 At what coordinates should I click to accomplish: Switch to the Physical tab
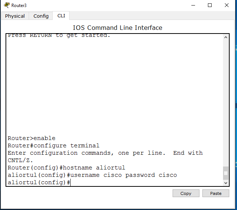click(15, 16)
